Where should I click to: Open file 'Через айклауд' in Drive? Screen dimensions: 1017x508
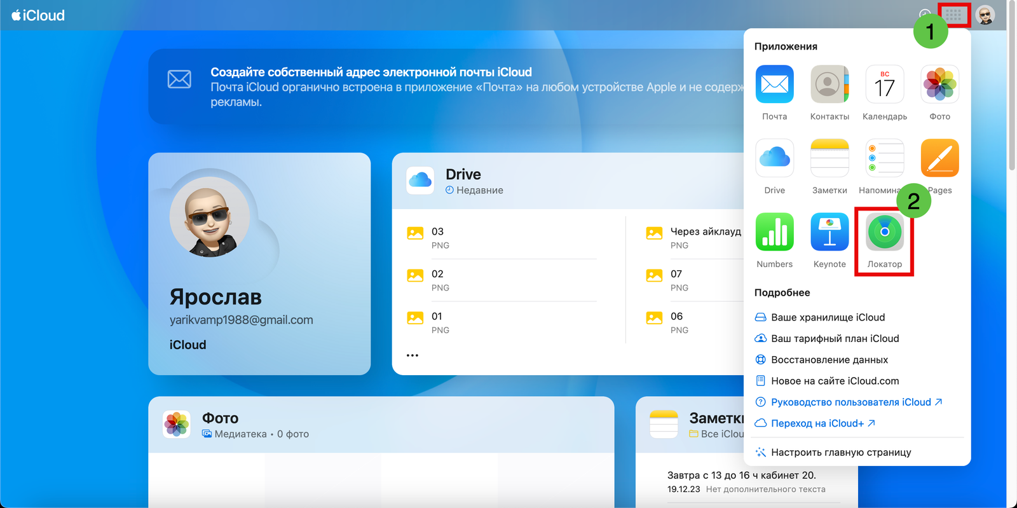[694, 238]
